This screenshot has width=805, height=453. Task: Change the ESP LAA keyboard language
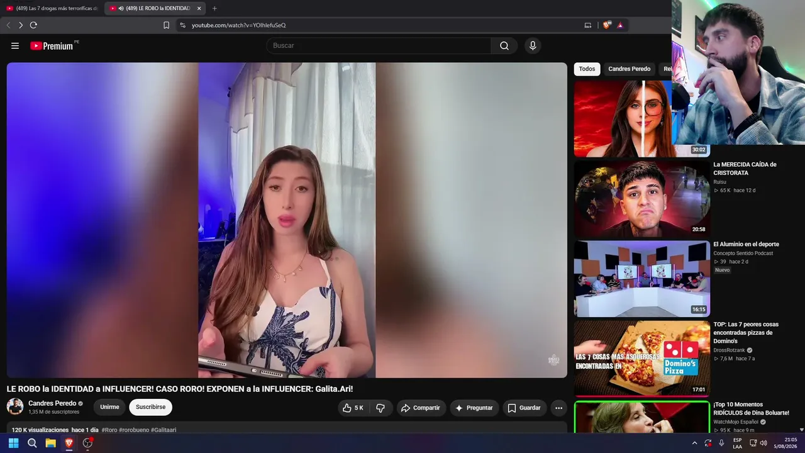pyautogui.click(x=738, y=443)
